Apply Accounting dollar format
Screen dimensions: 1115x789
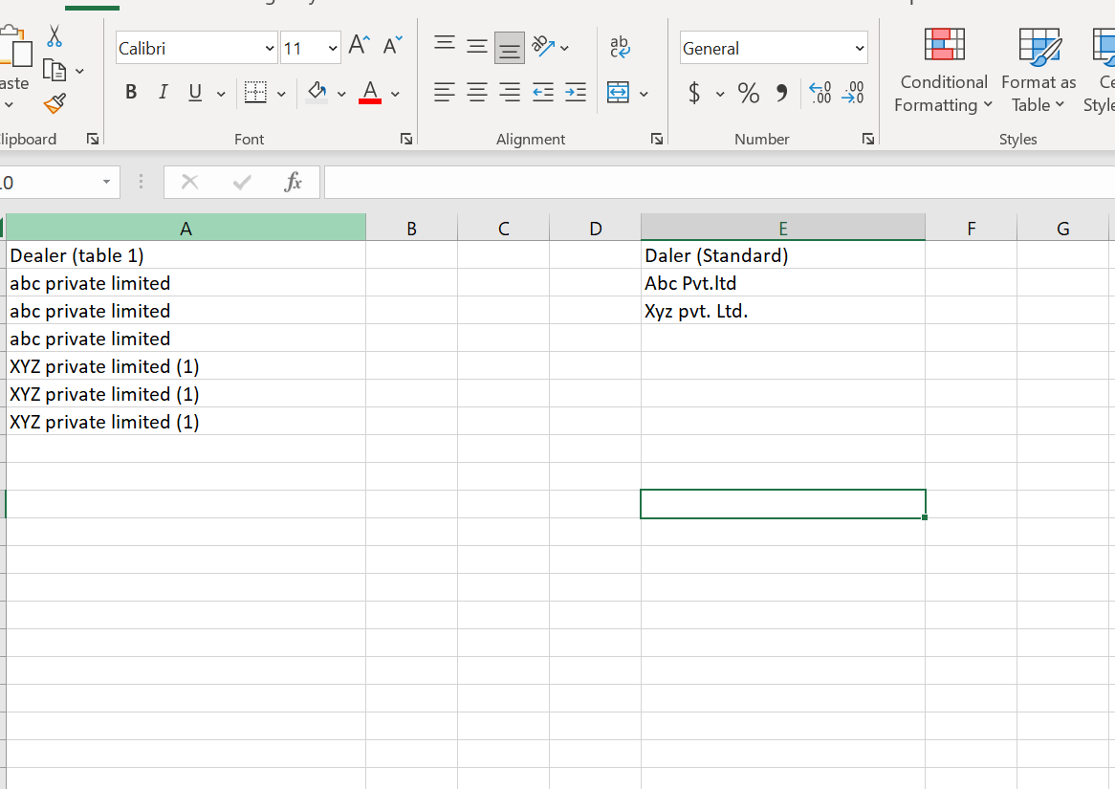[x=694, y=93]
